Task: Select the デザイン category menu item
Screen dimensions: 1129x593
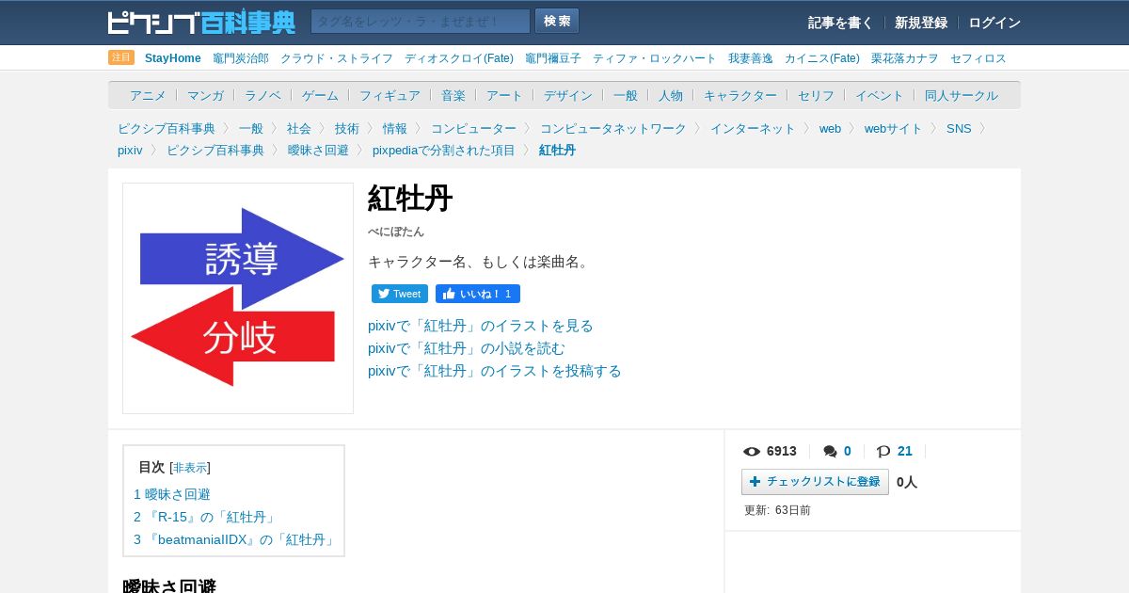Action: pyautogui.click(x=568, y=95)
